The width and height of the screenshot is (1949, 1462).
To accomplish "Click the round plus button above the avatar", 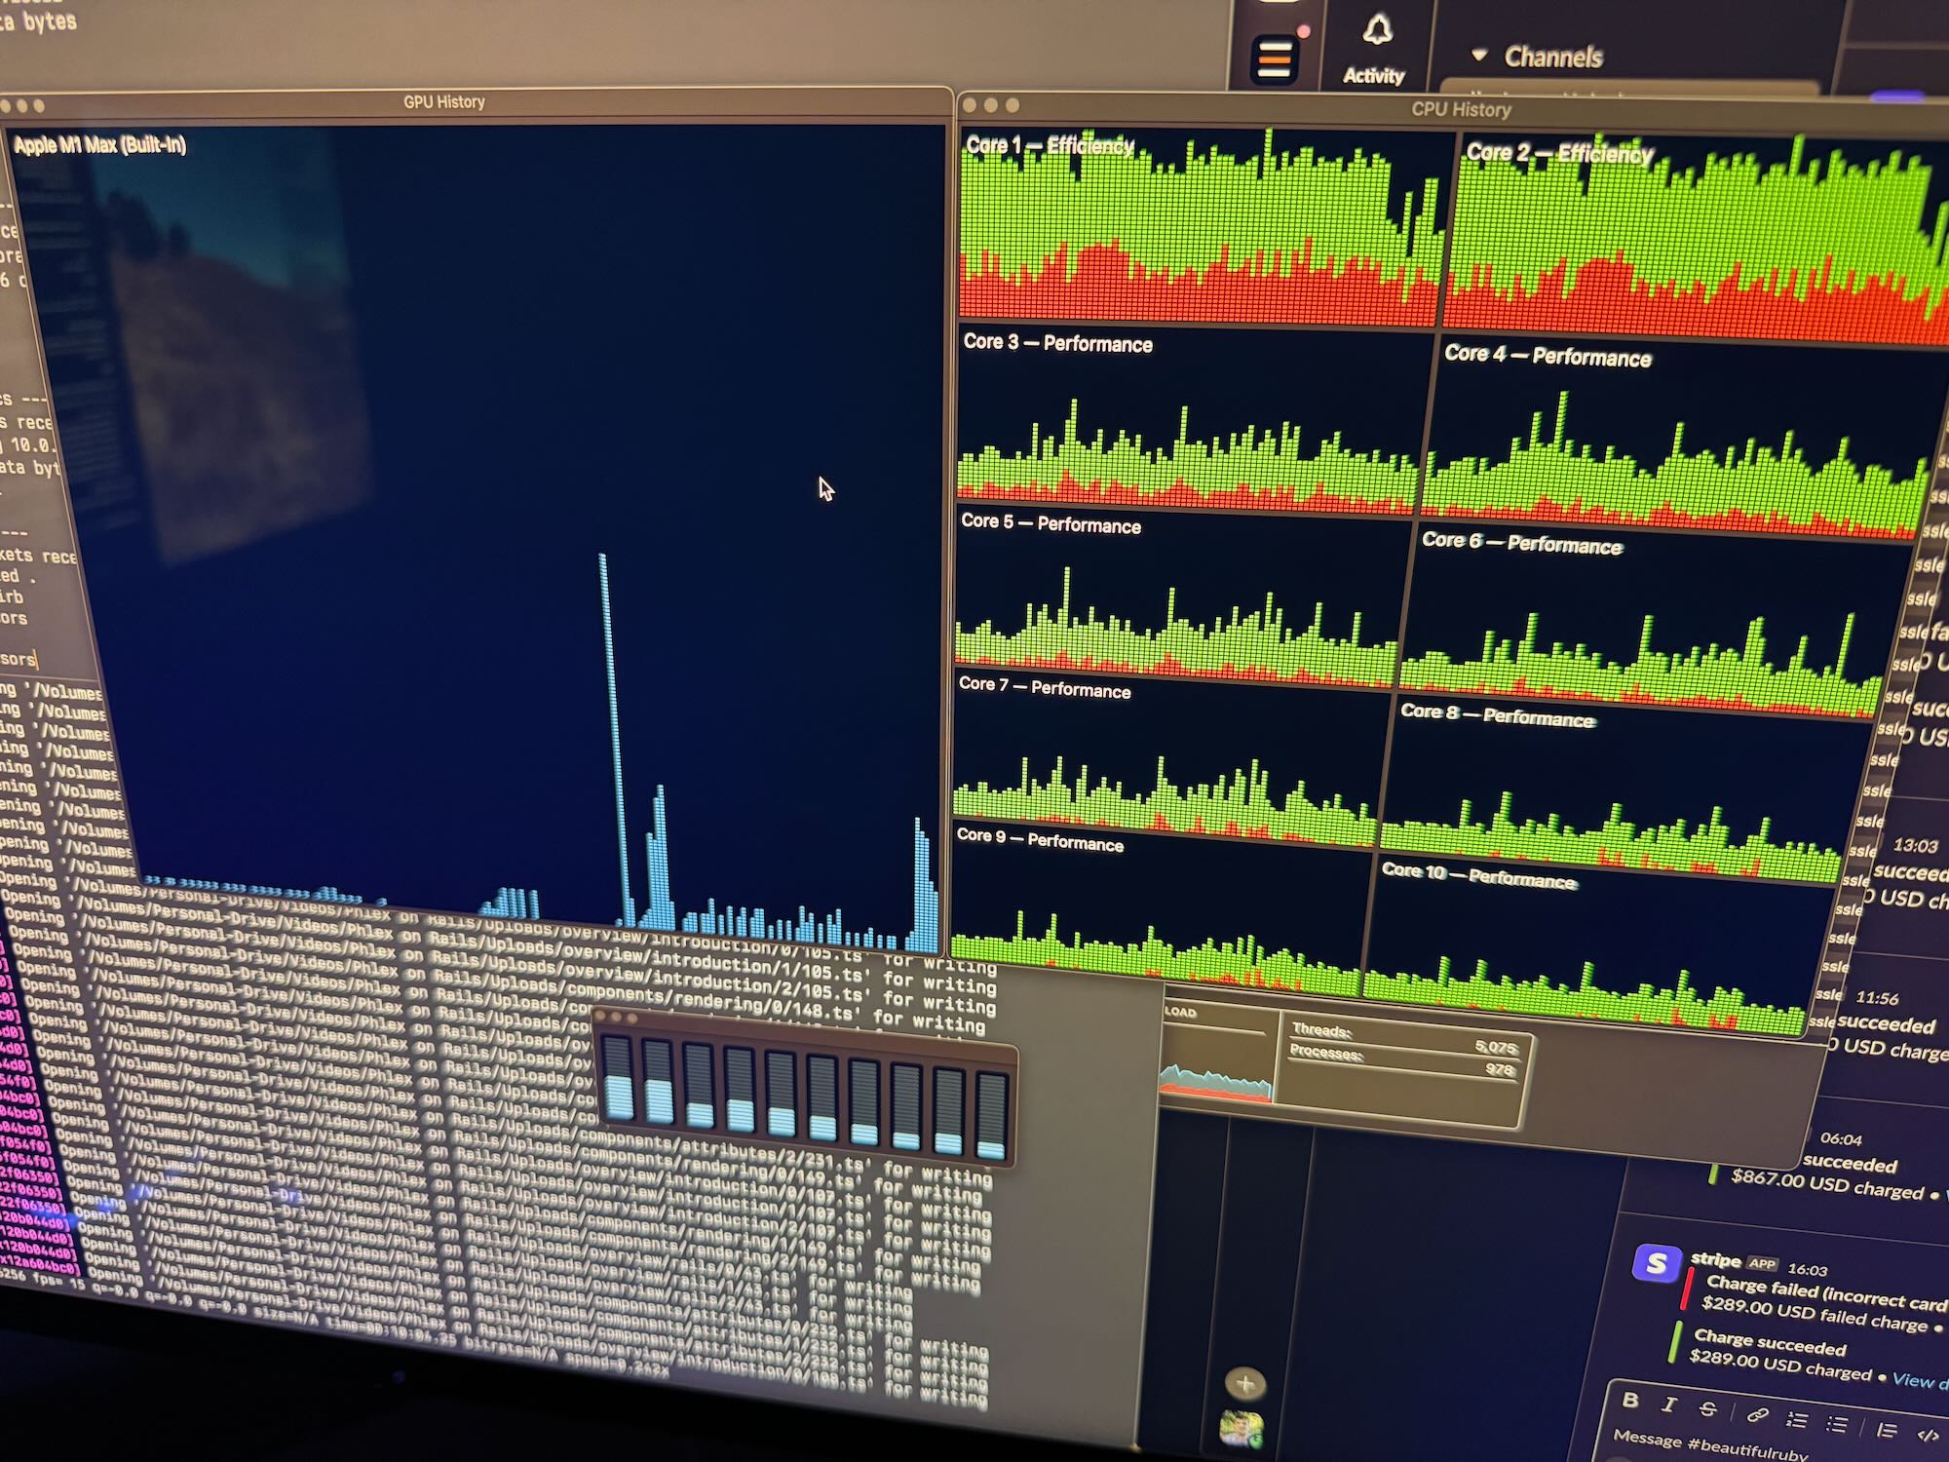I will [1244, 1383].
